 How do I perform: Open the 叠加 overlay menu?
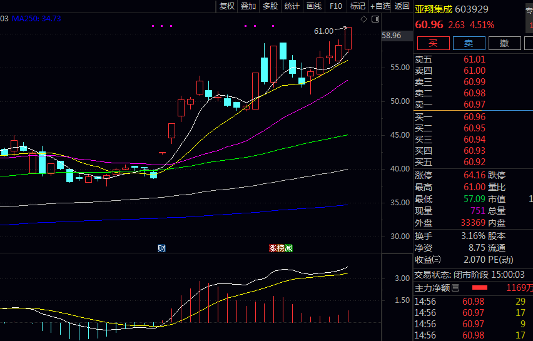pyautogui.click(x=248, y=6)
